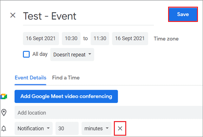Close the event editor with X icon
The height and width of the screenshot is (137, 203).
(13, 15)
